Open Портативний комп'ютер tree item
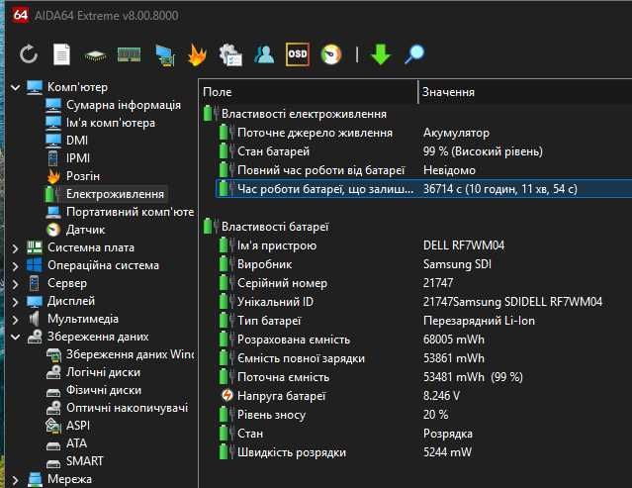Screen dimensions: 632x488 [130, 212]
